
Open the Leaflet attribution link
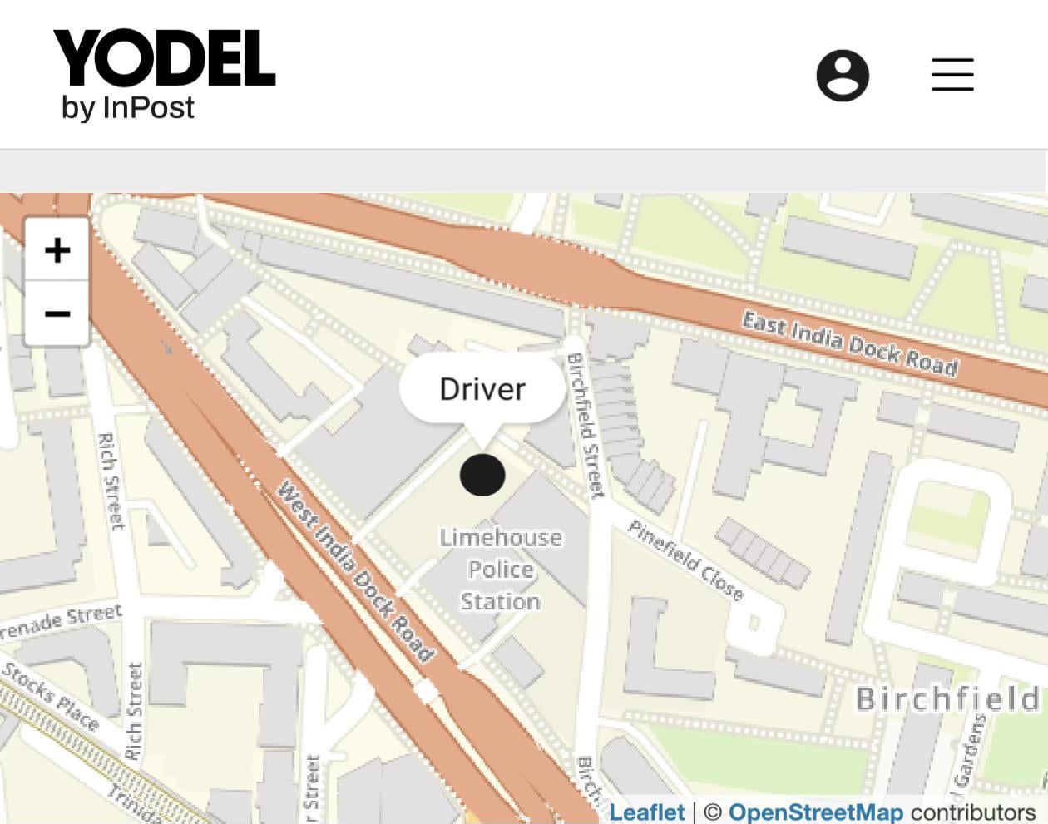(646, 812)
